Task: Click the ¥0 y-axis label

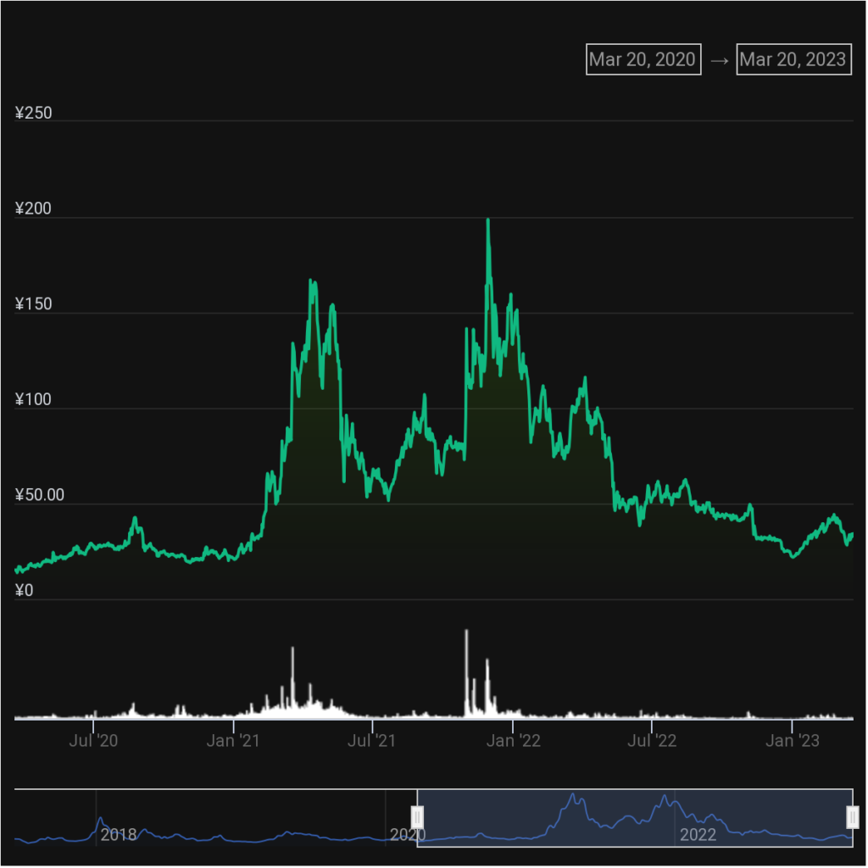Action: (24, 591)
